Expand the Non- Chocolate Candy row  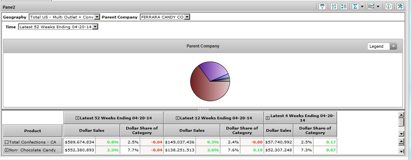[x=6, y=150]
